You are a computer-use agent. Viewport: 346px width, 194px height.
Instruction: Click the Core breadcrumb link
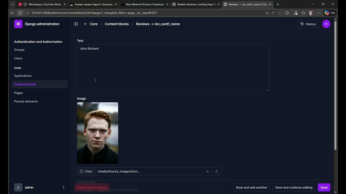[x=94, y=24]
